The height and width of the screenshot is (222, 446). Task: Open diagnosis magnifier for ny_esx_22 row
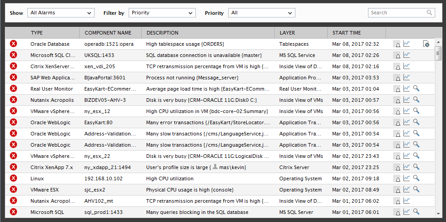[x=416, y=156]
